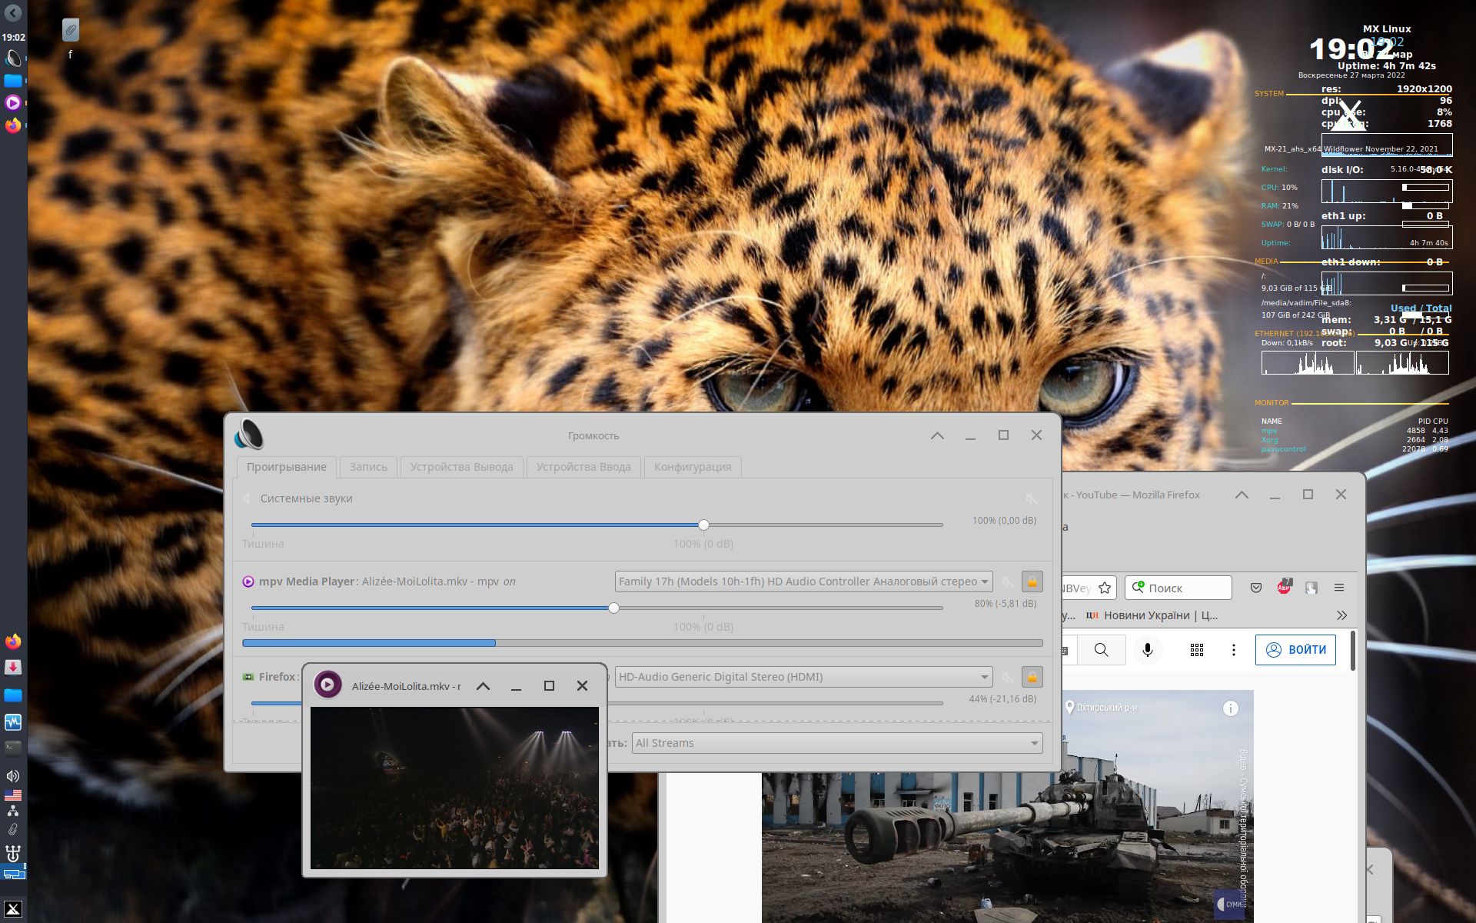Mute the mpv Media Player stream
Screen dimensions: 1476x923
tap(1007, 581)
